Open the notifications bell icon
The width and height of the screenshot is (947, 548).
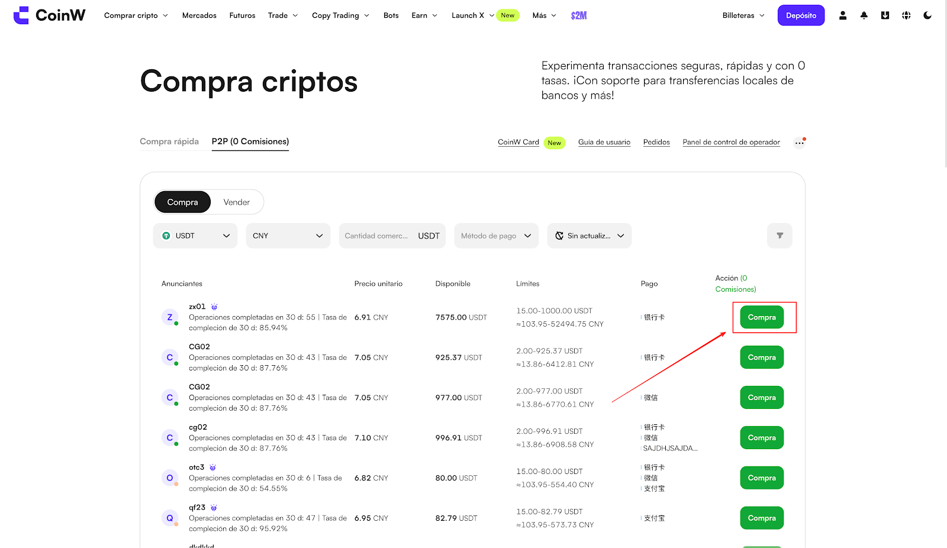click(x=864, y=15)
